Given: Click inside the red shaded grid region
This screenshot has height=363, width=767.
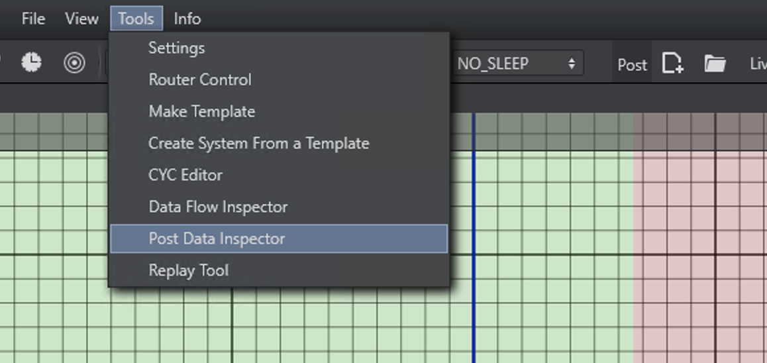Looking at the screenshot, I should click(695, 265).
